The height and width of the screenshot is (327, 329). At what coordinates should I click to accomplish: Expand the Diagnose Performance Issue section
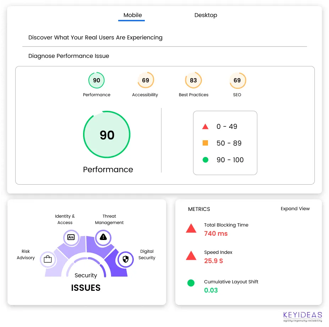69,56
